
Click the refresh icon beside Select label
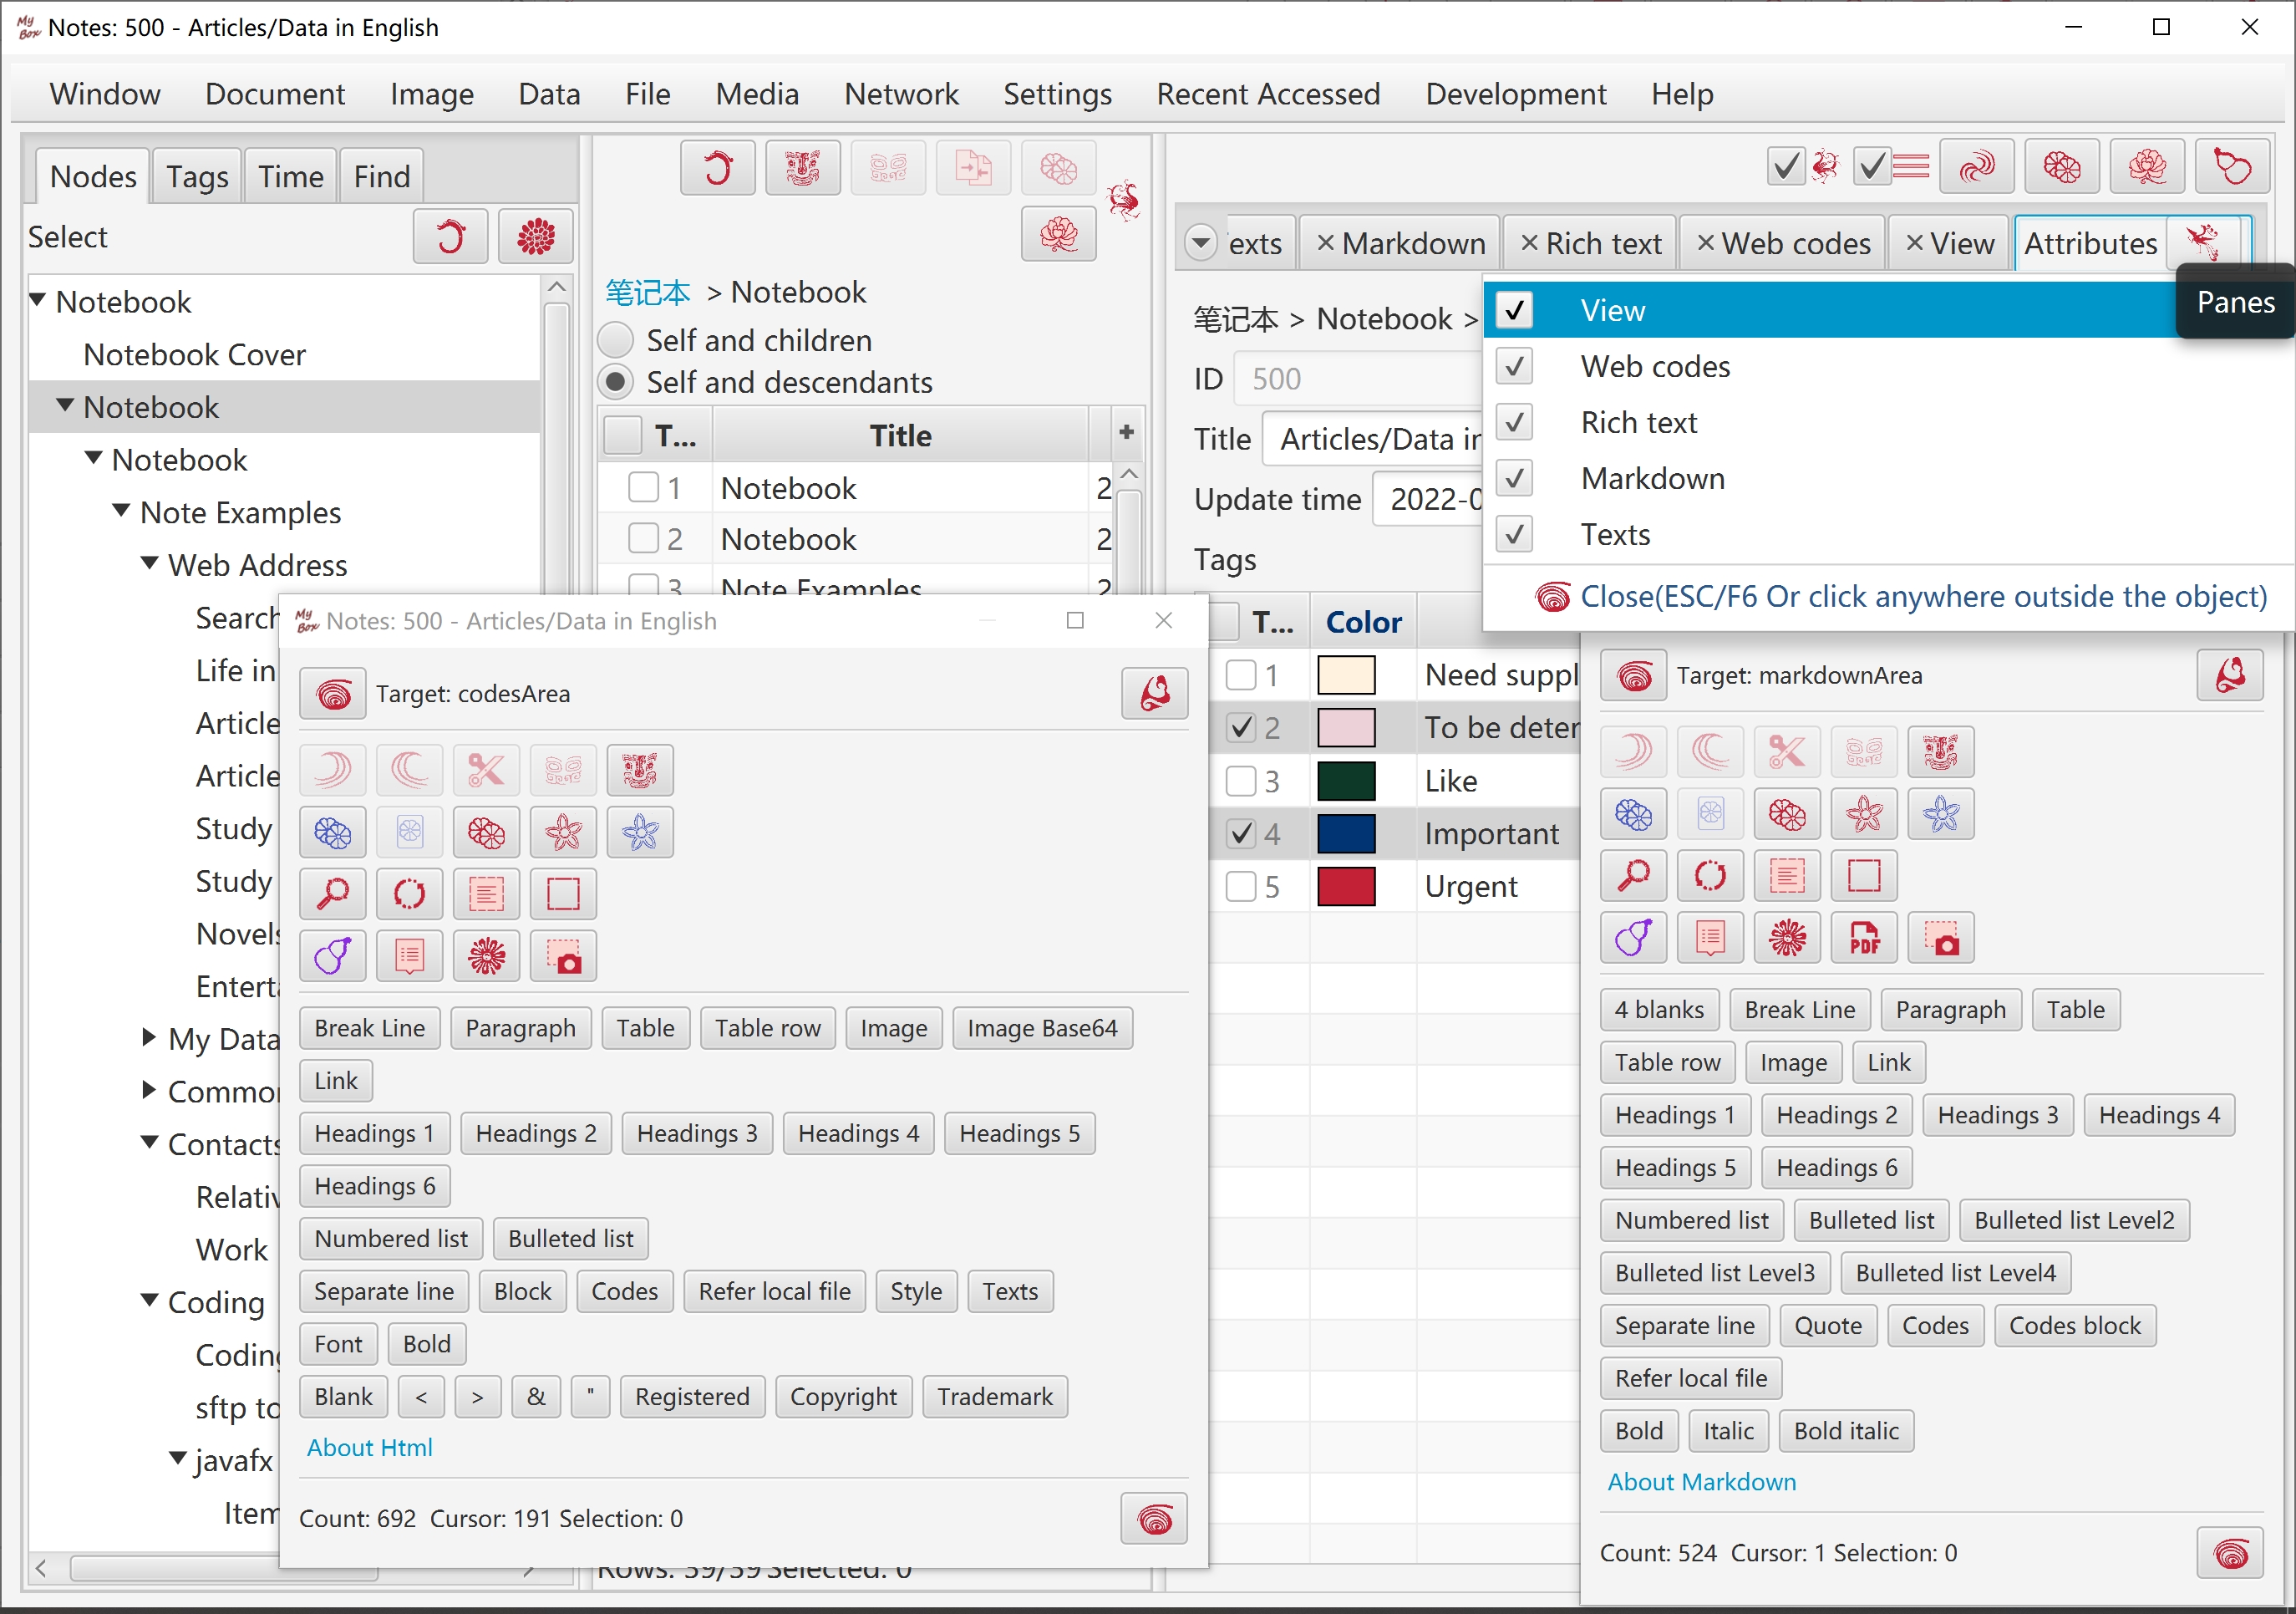[x=450, y=237]
